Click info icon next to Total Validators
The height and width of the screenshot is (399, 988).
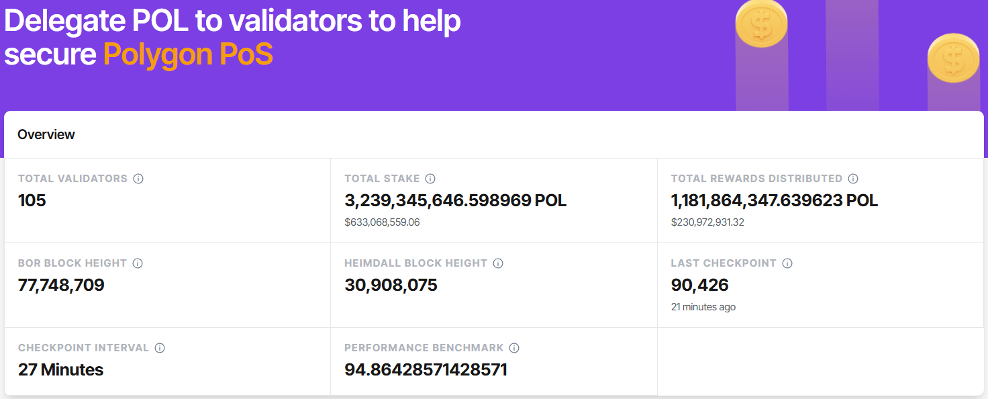138,179
